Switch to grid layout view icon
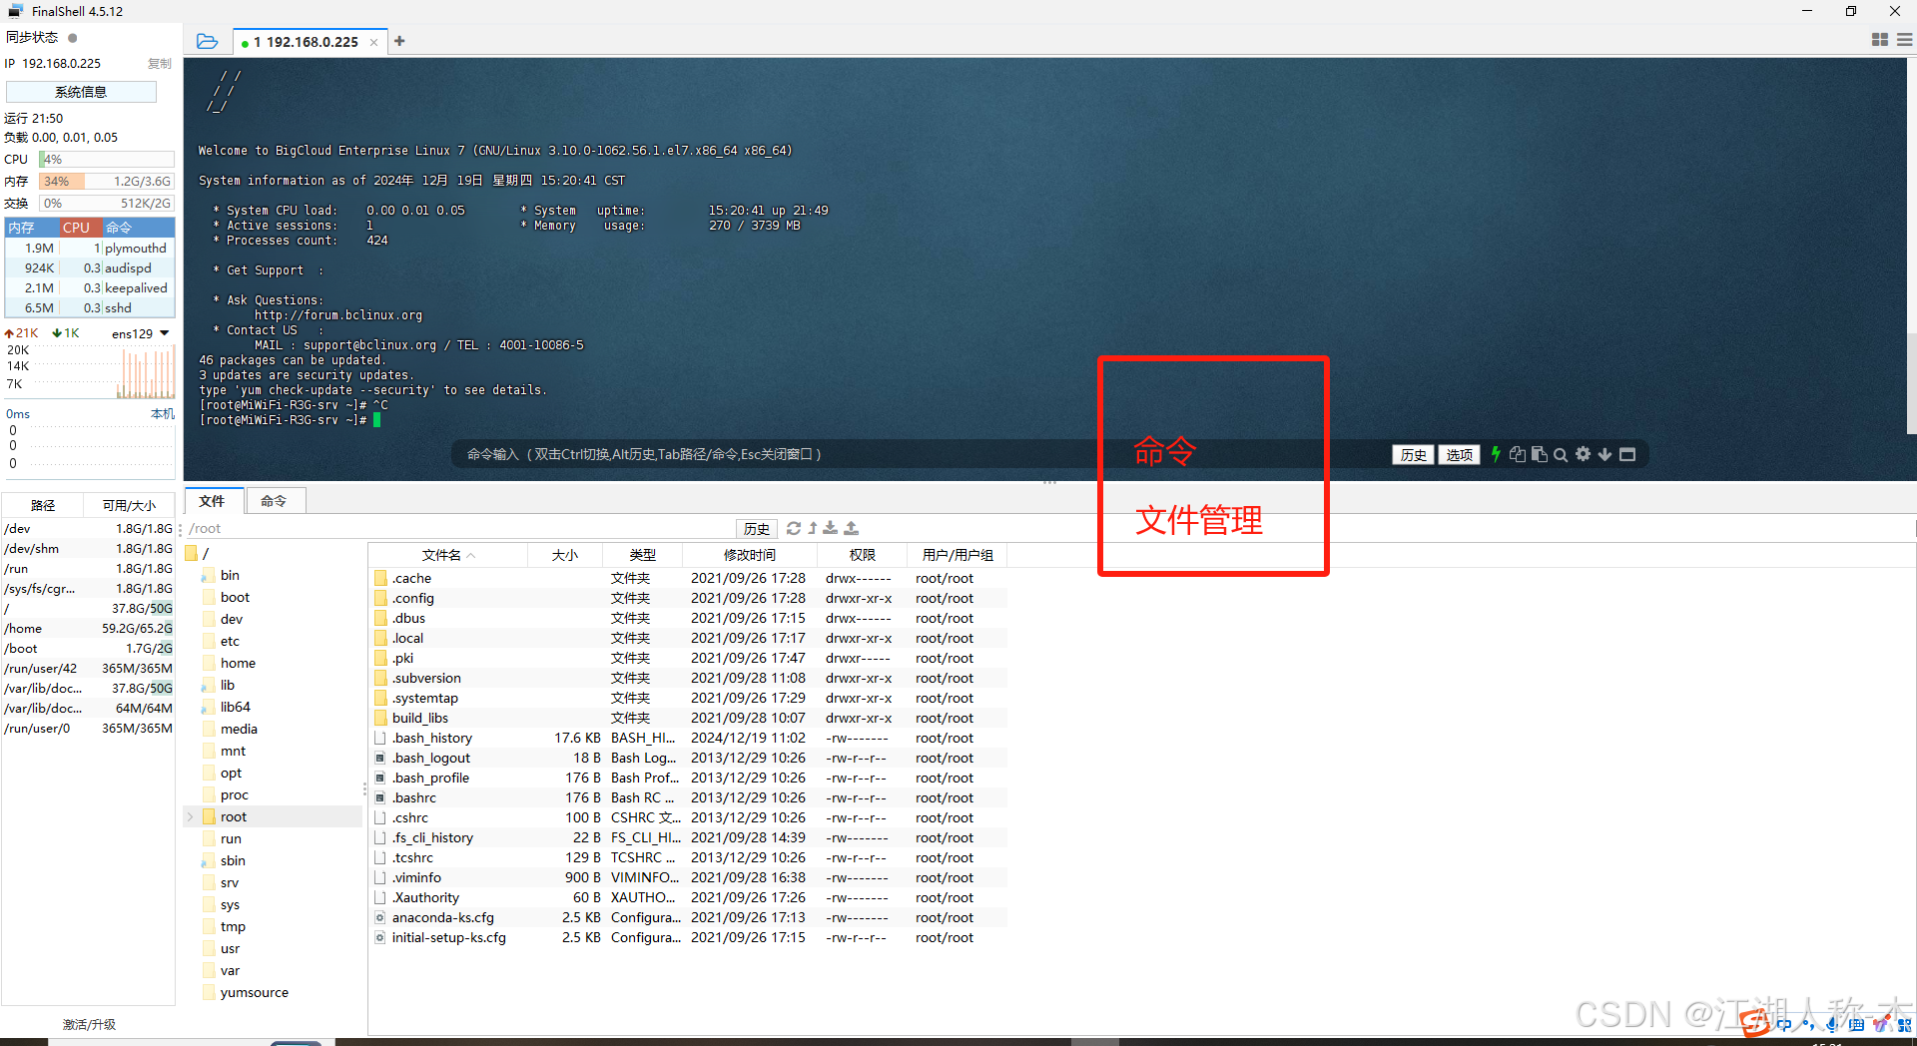The image size is (1917, 1046). [x=1879, y=40]
